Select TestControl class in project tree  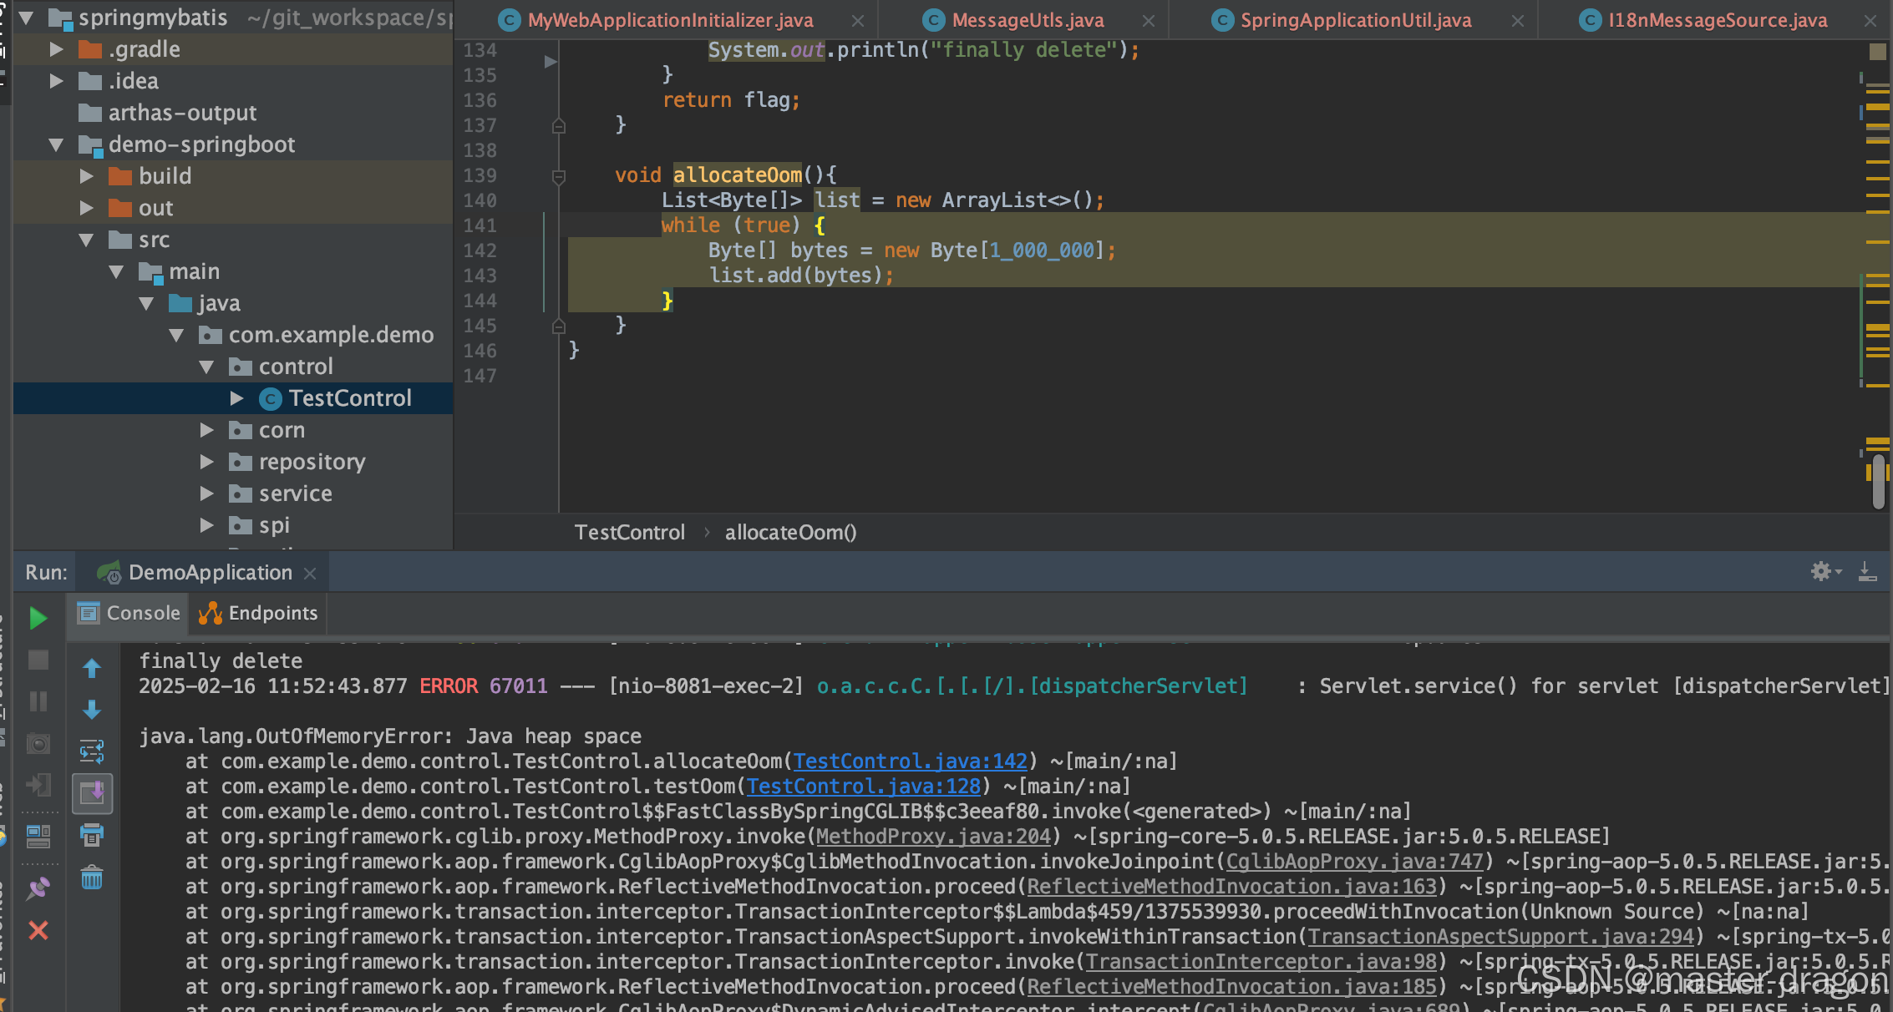(x=350, y=398)
